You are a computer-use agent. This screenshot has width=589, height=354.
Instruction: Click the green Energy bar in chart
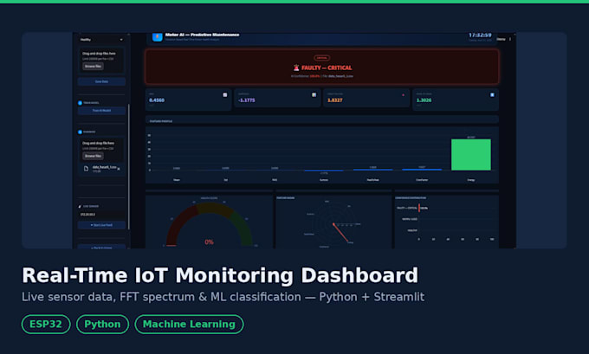(471, 155)
